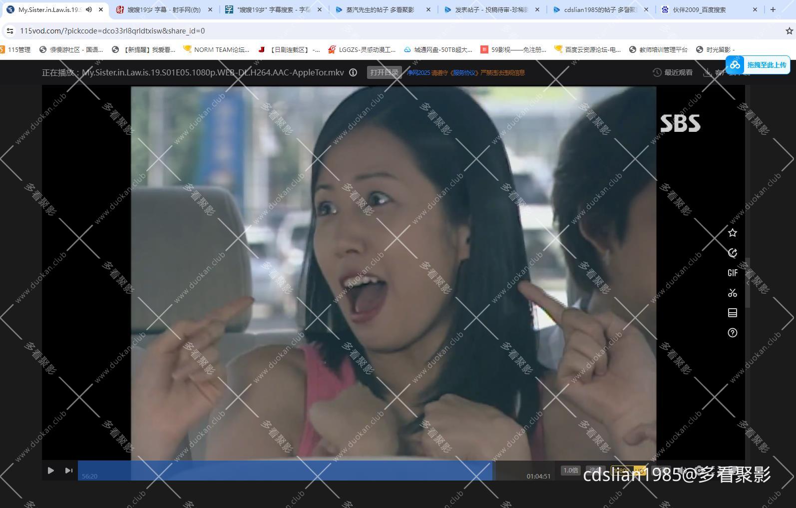Bookmark this page with the star icon
This screenshot has height=508, width=796.
tap(789, 31)
